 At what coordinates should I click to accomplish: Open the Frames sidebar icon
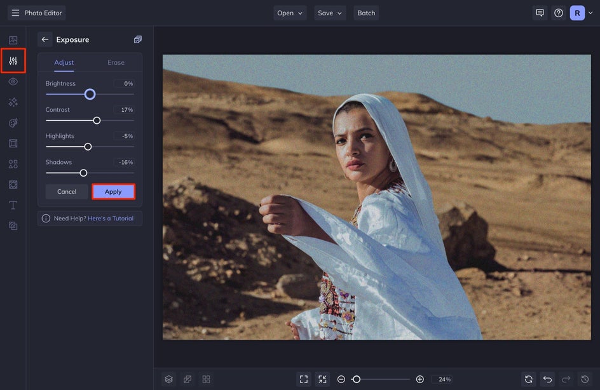[13, 144]
